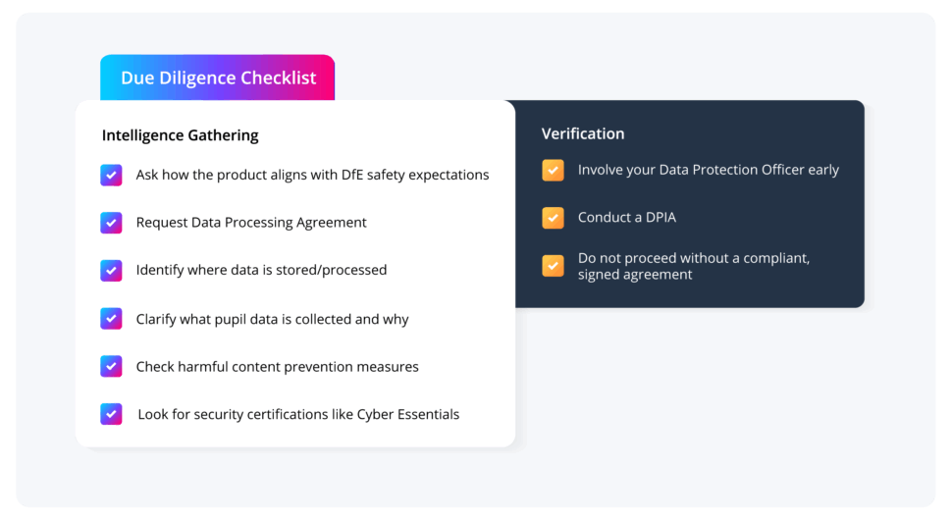
Task: Uncheck Request Data Processing Agreement box
Action: coord(111,223)
